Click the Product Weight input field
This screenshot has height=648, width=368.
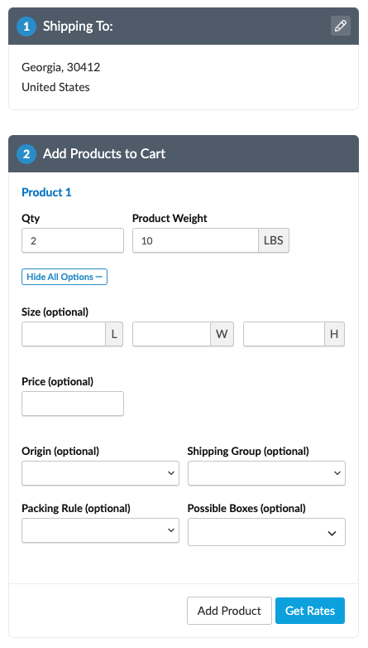coord(195,240)
